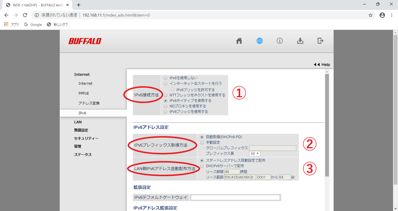
Task: Click the home icon in Buffalo header
Action: [239, 41]
